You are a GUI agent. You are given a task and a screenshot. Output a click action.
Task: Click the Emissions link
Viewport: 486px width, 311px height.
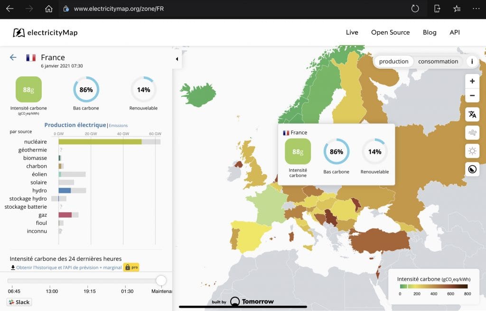tap(118, 126)
